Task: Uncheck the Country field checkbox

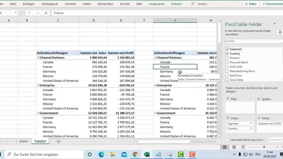Action: (227, 53)
